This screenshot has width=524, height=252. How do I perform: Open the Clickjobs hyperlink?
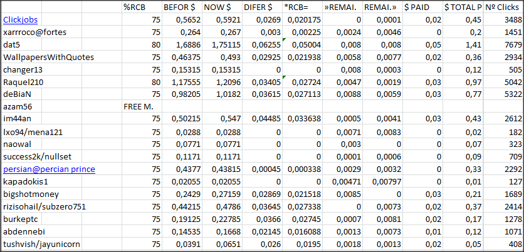click(x=20, y=20)
